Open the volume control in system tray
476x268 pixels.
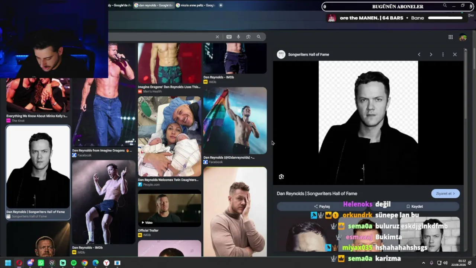click(445, 263)
